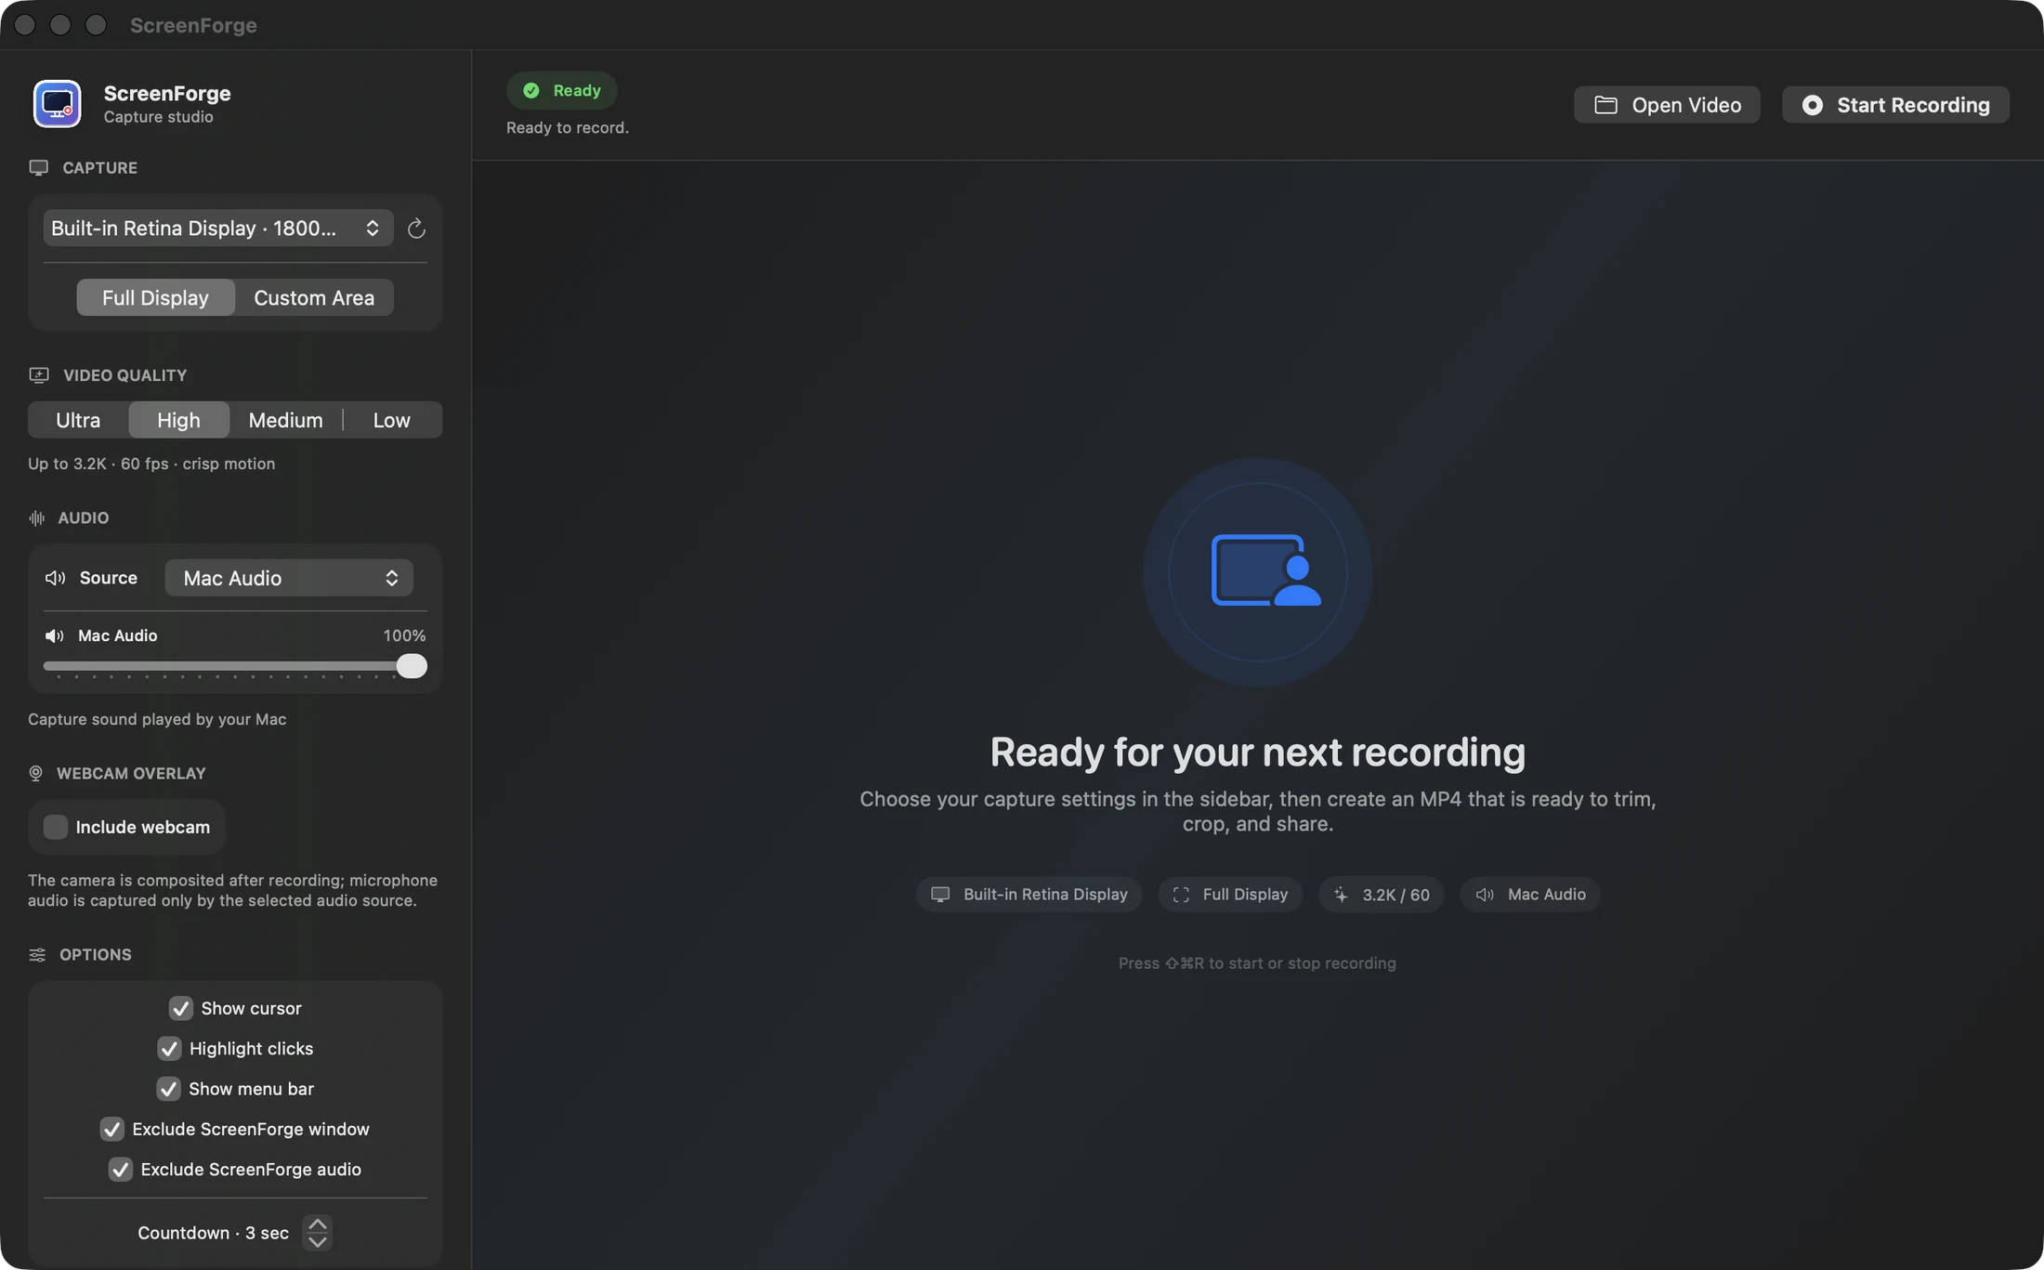Toggle the Include webcam checkbox
This screenshot has height=1270, width=2044.
(56, 827)
